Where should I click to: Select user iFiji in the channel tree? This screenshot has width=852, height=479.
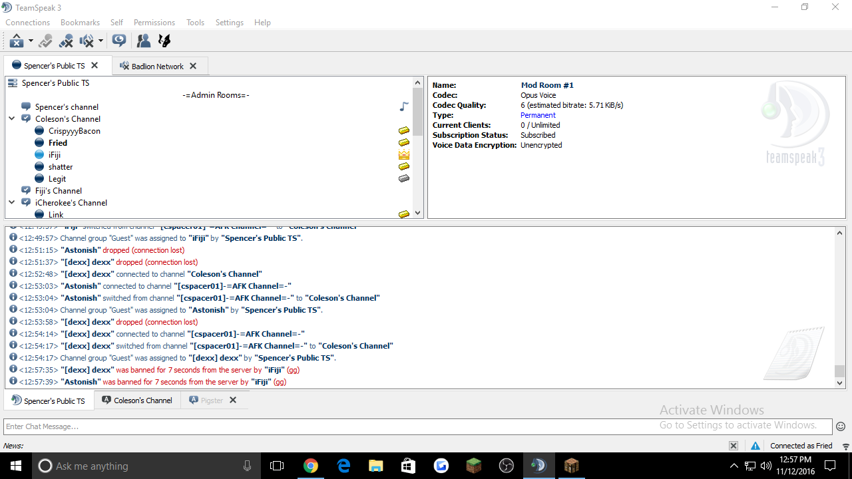tap(55, 155)
